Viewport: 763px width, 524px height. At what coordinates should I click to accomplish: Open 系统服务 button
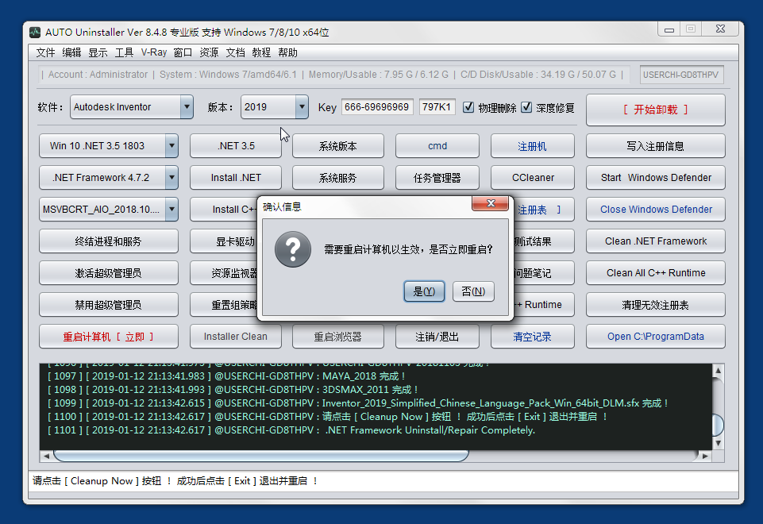337,178
